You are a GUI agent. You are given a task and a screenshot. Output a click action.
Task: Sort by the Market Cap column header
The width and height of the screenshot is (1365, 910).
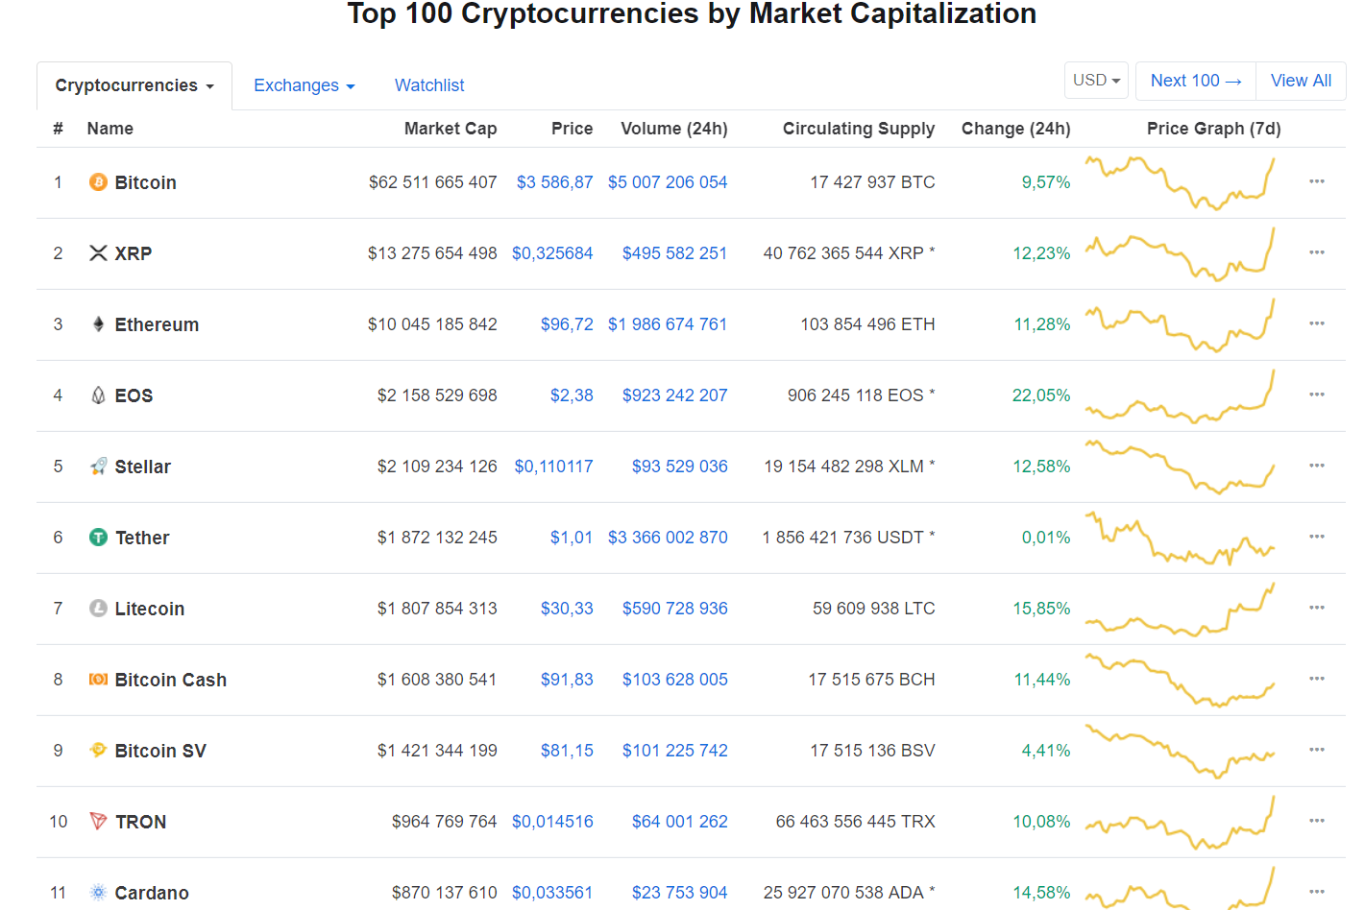tap(451, 129)
